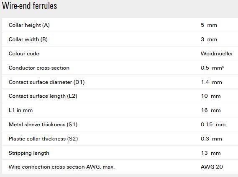Click the 0.15 mm sleeve thickness value
Image resolution: width=238 pixels, height=177 pixels.
click(x=213, y=125)
